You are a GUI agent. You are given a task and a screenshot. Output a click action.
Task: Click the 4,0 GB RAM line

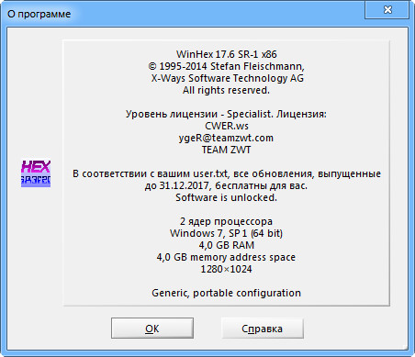click(x=227, y=245)
